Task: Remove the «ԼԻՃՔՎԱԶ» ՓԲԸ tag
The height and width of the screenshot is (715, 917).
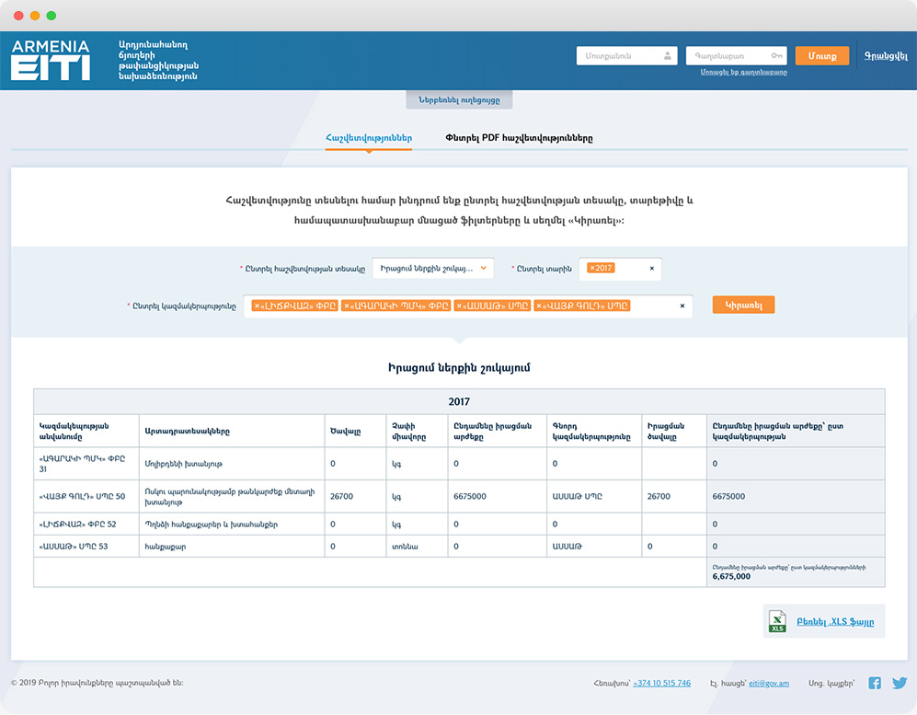Action: pos(257,306)
